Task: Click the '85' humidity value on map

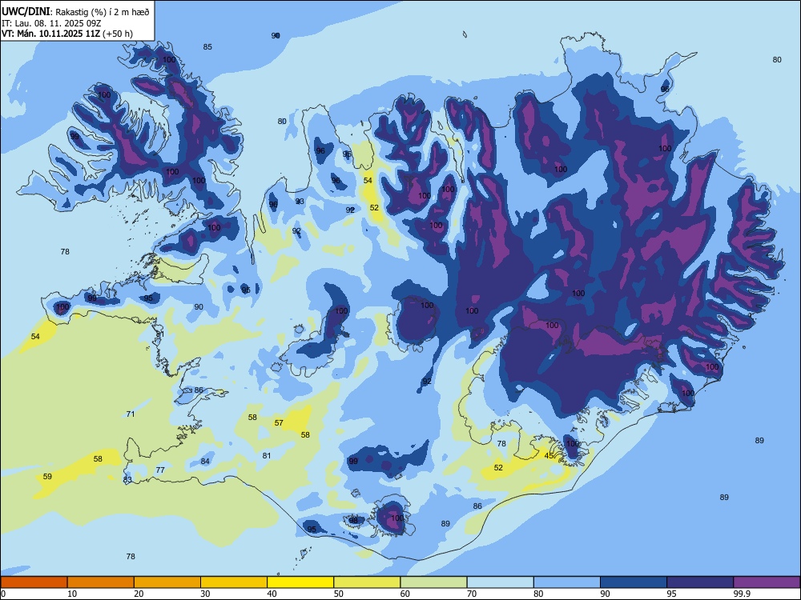Action: (207, 47)
